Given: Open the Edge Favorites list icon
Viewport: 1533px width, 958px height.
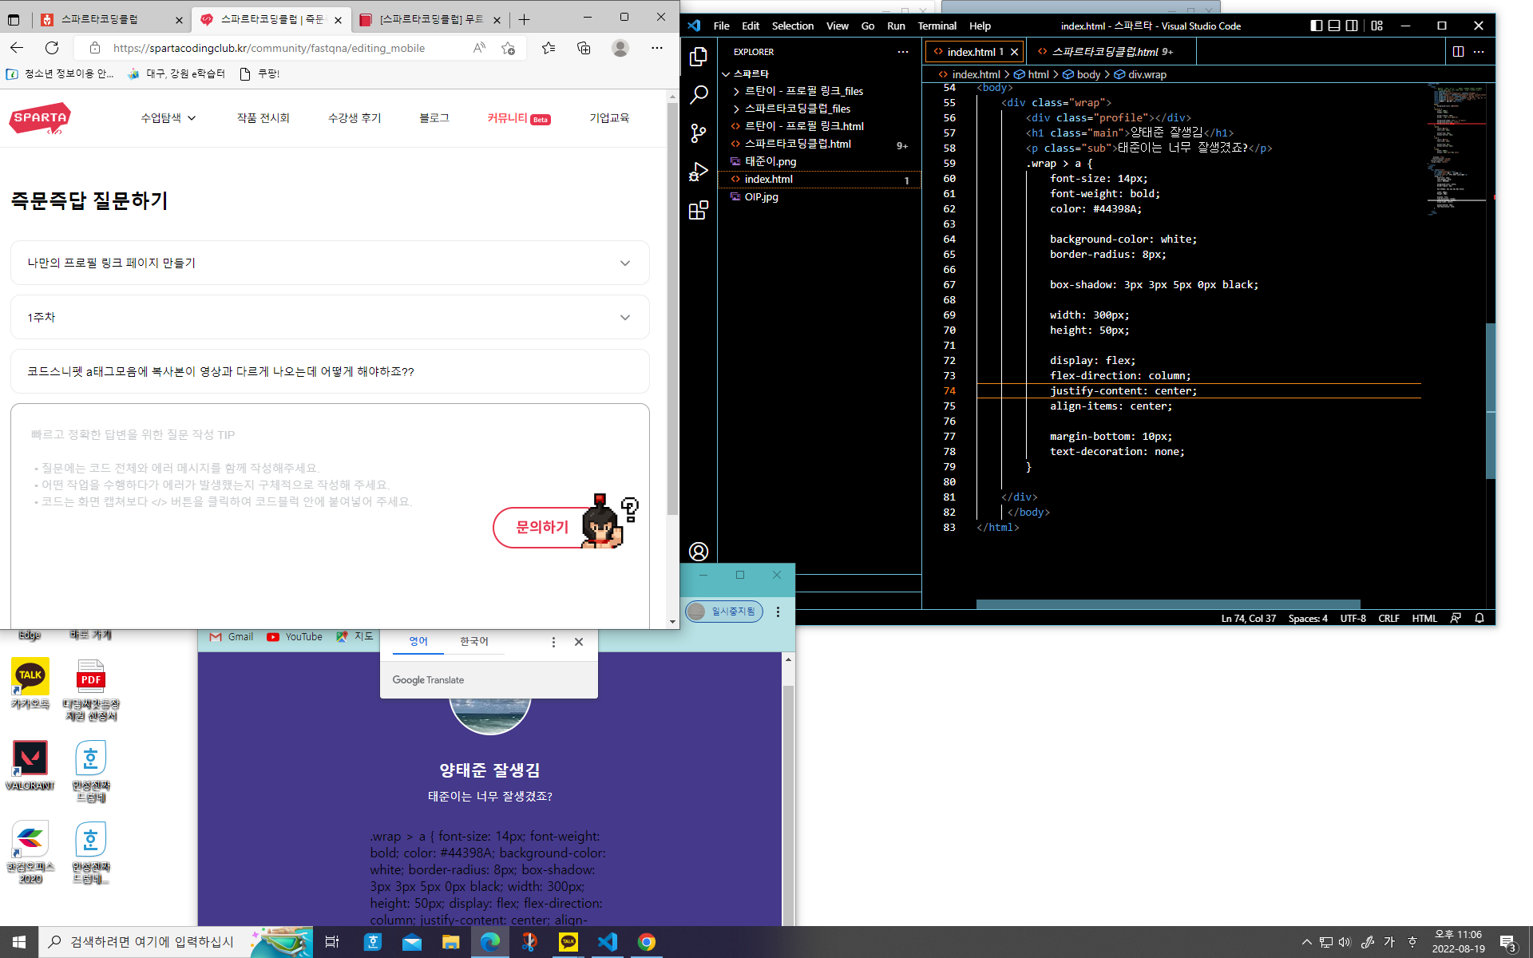Looking at the screenshot, I should pos(549,48).
